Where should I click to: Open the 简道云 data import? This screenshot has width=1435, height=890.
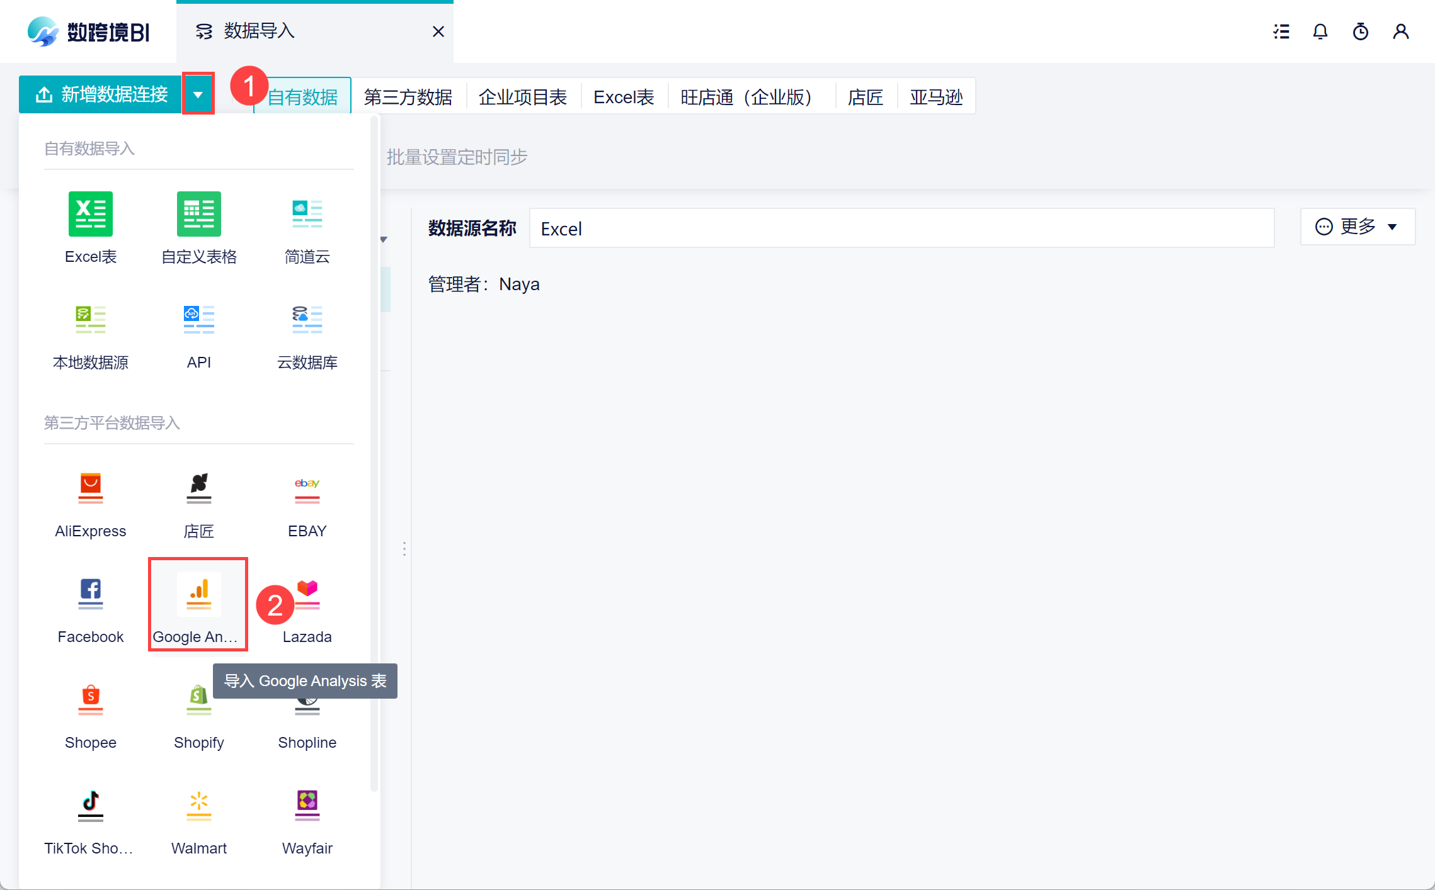307,214
